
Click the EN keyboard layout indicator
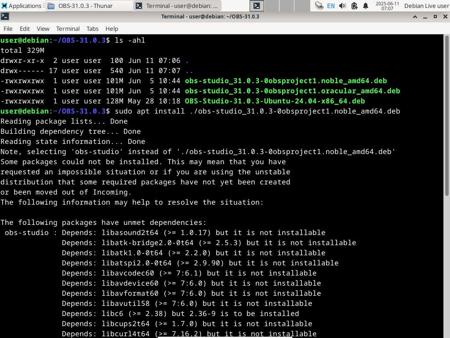pos(330,6)
